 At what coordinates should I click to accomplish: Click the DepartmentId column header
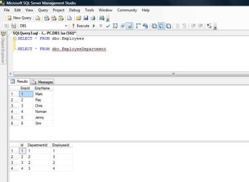pos(37,145)
